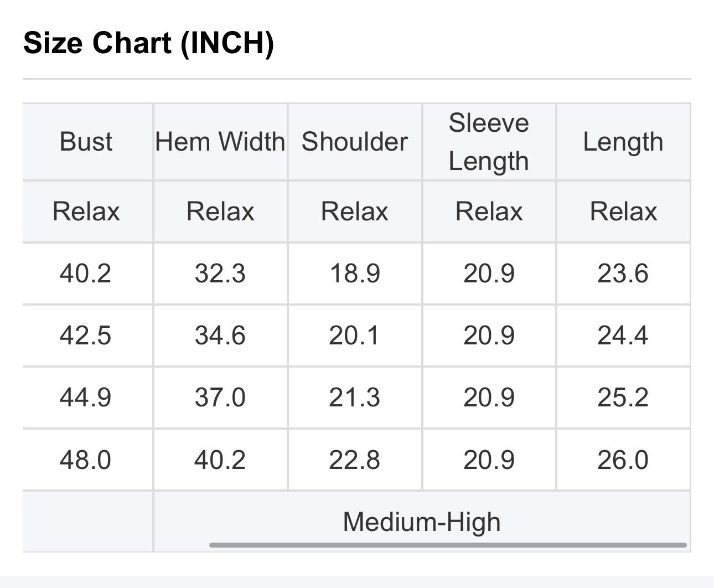714x588 pixels.
Task: Click the Size Chart (INCH) heading
Action: click(x=148, y=43)
